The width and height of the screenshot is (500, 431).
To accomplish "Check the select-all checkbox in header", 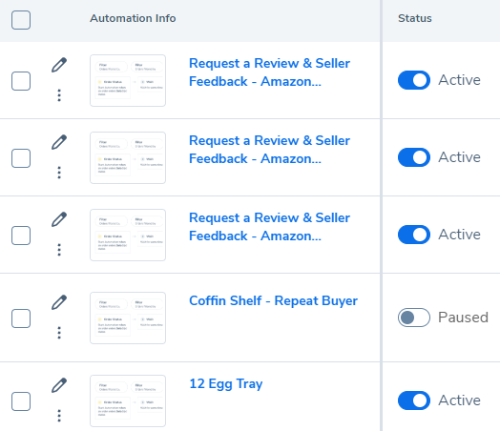I will coord(21,20).
